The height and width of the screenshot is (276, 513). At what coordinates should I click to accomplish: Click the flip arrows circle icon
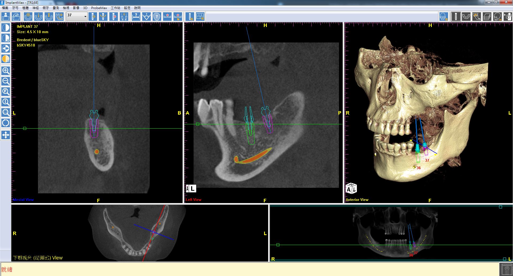6,48
